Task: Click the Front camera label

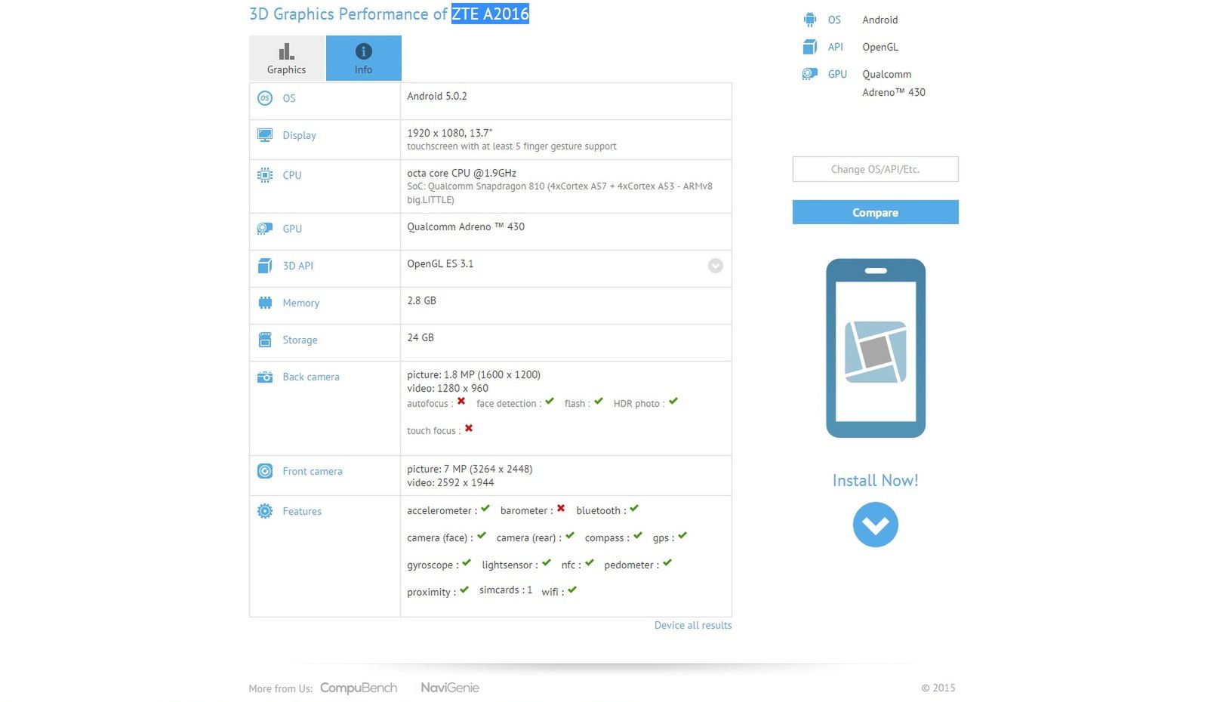Action: point(313,472)
